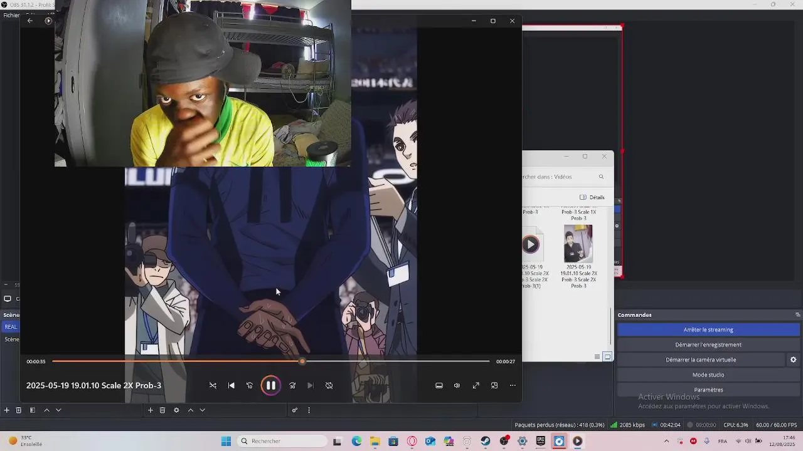Open subtitles and captions options

point(439,386)
